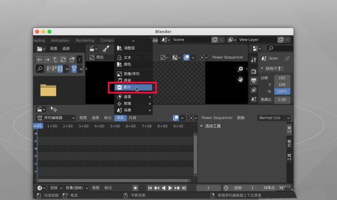Create a new folder in file browser

coord(72,60)
